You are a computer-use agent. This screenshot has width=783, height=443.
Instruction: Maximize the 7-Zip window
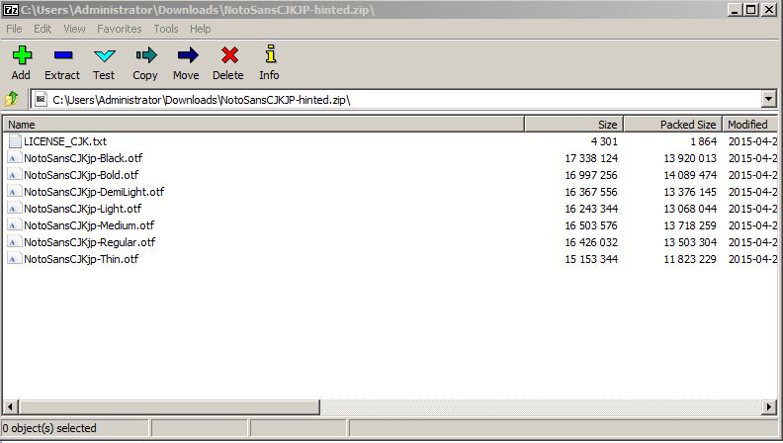pyautogui.click(x=751, y=10)
